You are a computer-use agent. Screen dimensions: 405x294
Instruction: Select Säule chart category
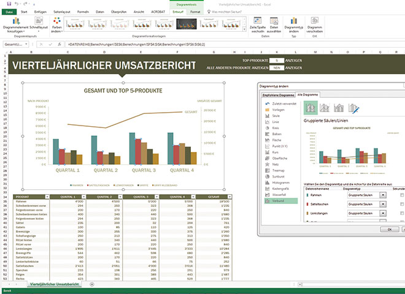[272, 116]
